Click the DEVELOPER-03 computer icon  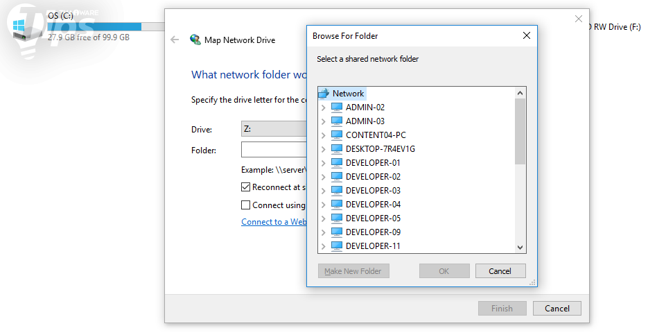point(337,190)
